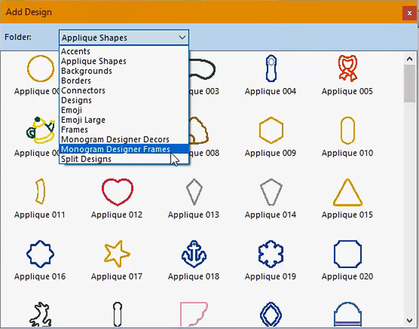Pick the Emoji Large folder option
The height and width of the screenshot is (329, 419).
(x=83, y=120)
